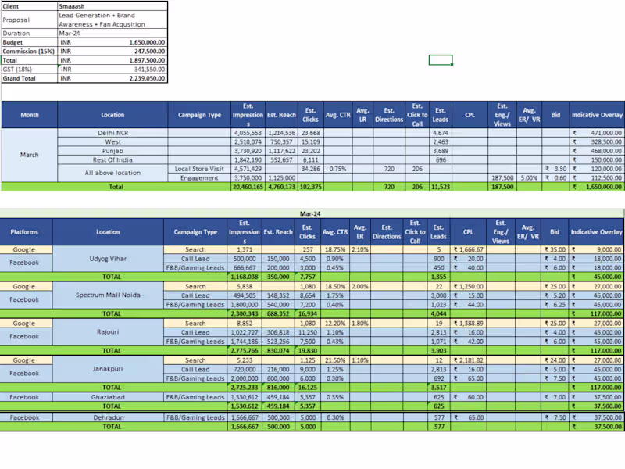The image size is (625, 469).
Task: Click the Est. Impressions column header
Action: click(x=247, y=113)
